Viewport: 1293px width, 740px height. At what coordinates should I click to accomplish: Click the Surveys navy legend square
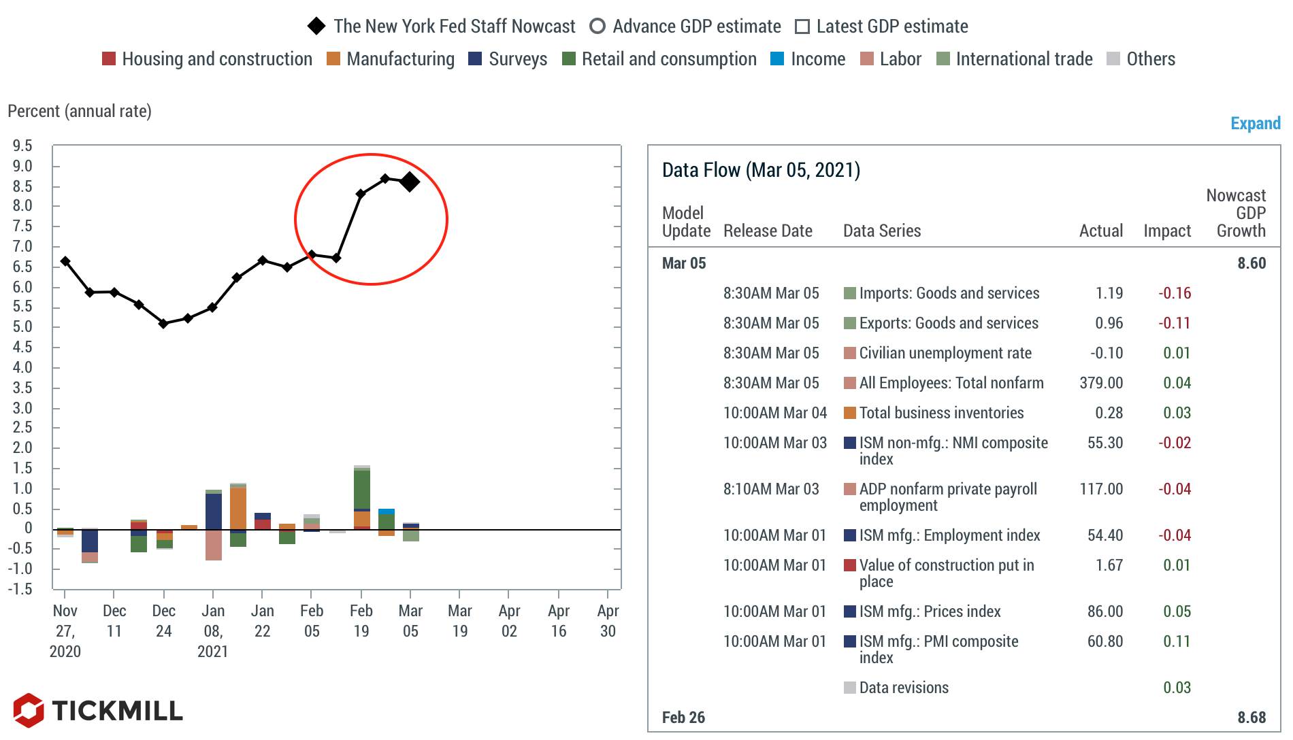(x=475, y=59)
